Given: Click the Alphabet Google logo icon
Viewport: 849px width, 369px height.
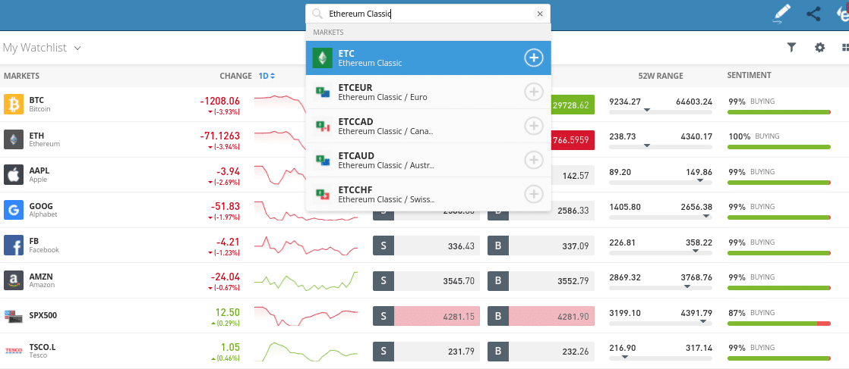Looking at the screenshot, I should [x=14, y=210].
